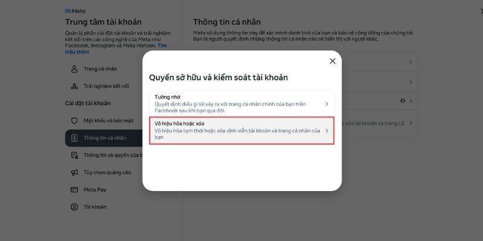Select the Trang cá nhân profile icon

tap(74, 69)
